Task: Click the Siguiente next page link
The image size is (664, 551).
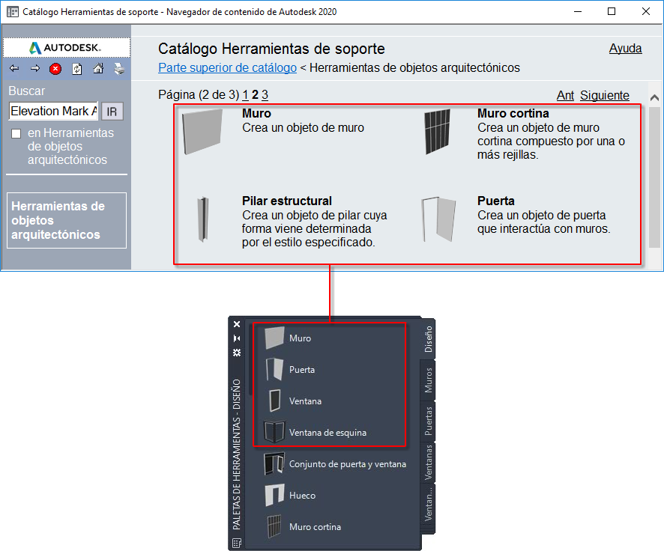Action: 605,96
